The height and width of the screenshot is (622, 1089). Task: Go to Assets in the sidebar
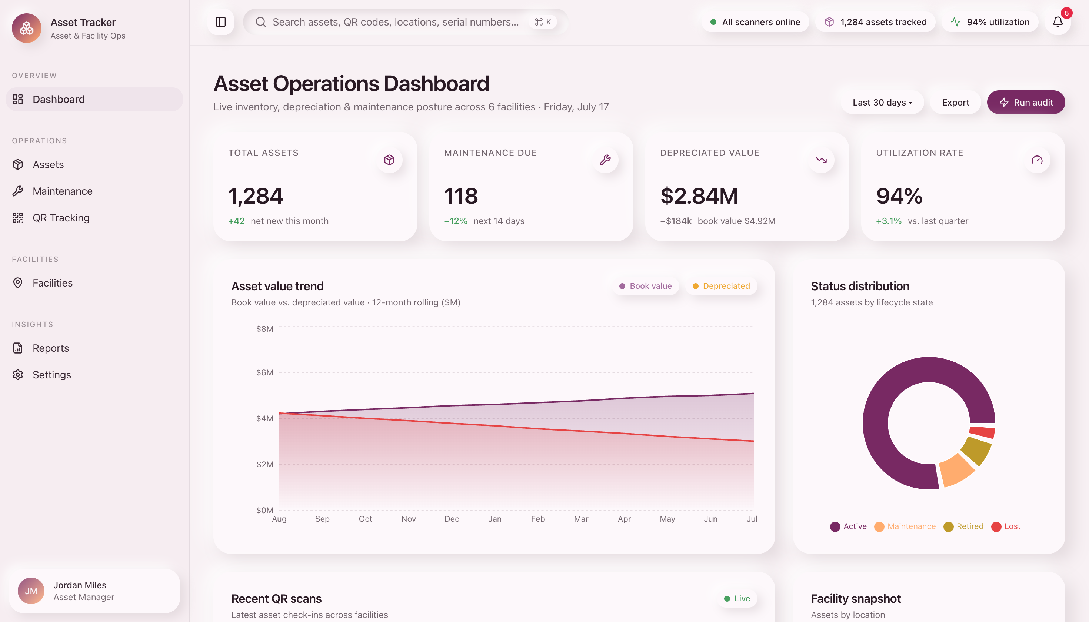click(94, 164)
